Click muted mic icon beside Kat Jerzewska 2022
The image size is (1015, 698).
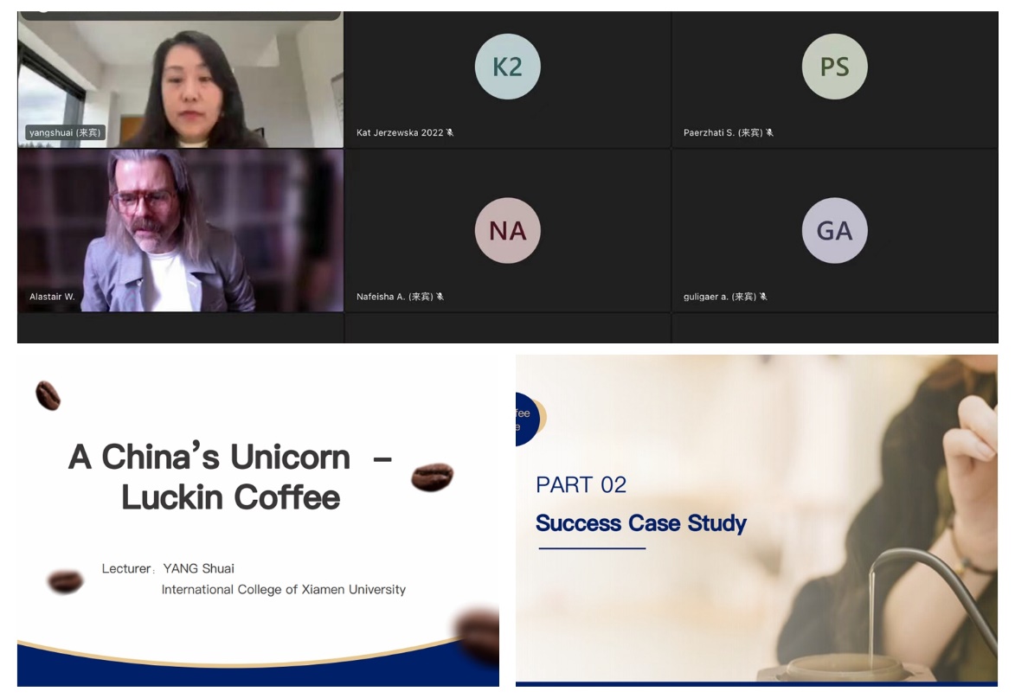click(450, 132)
